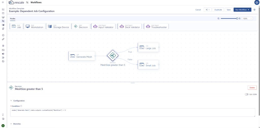Click the output port of Large Job node
The height and width of the screenshot is (128, 260).
[x=159, y=47]
